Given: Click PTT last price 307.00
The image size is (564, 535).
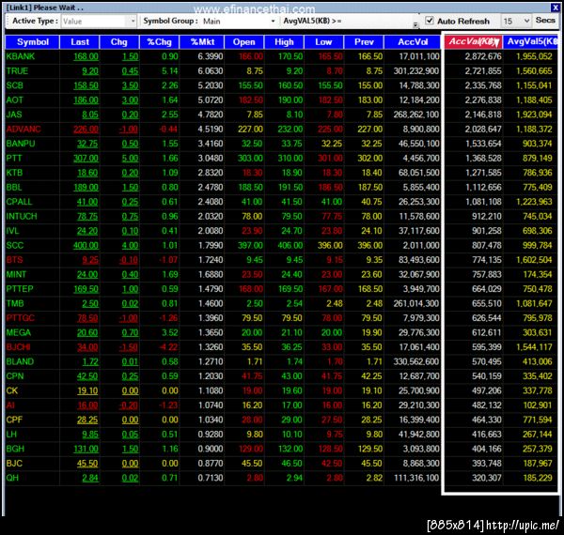Looking at the screenshot, I should click(86, 159).
